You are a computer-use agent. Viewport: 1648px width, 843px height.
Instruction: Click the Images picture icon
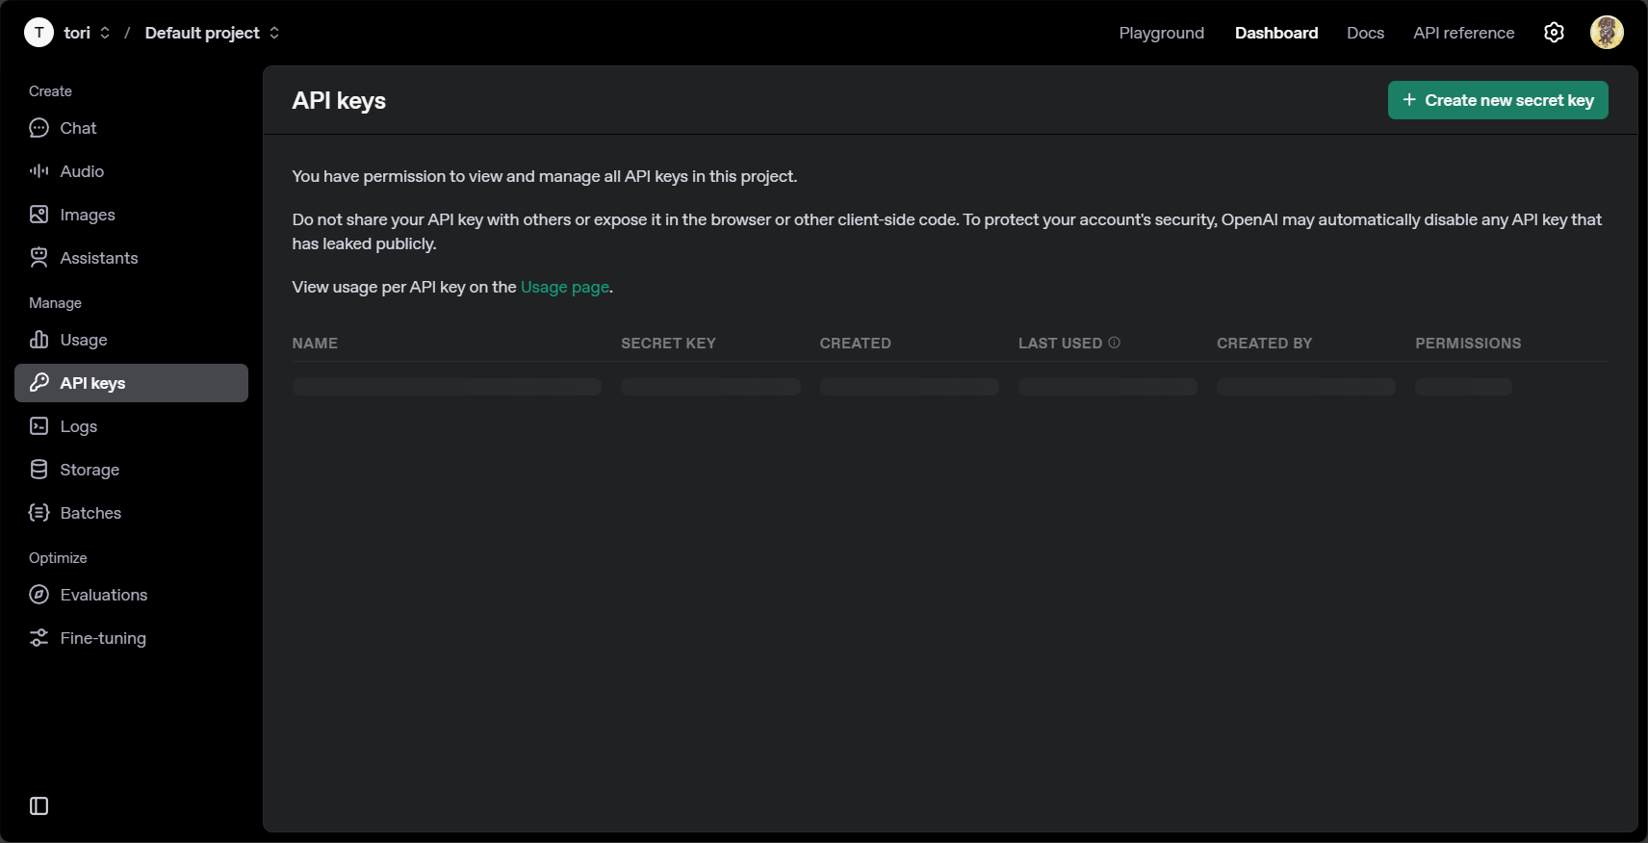pyautogui.click(x=39, y=215)
